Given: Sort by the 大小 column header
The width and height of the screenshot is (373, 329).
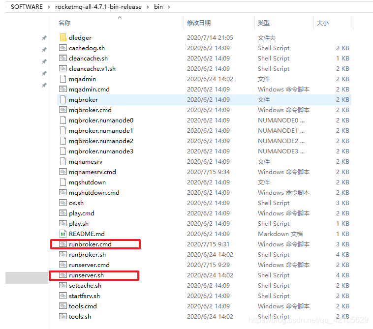Looking at the screenshot, I should [x=323, y=23].
